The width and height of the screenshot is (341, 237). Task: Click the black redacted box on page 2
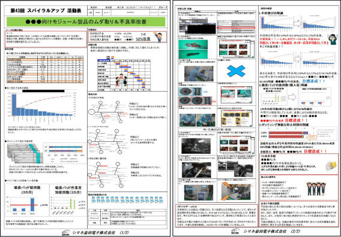[x=202, y=29]
